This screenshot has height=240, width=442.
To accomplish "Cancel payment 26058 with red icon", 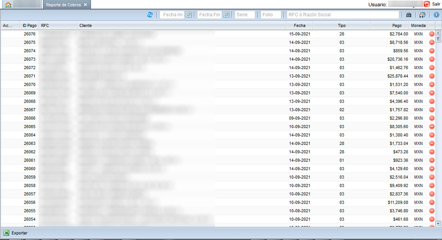I will pos(431,185).
